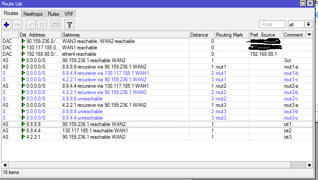The width and height of the screenshot is (318, 180).
Task: Open the comment icon button
Action: point(55,25)
